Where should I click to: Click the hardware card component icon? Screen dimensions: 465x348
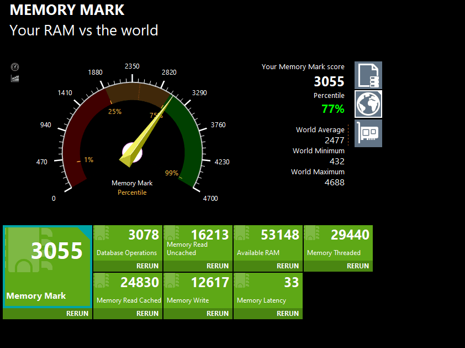click(368, 133)
